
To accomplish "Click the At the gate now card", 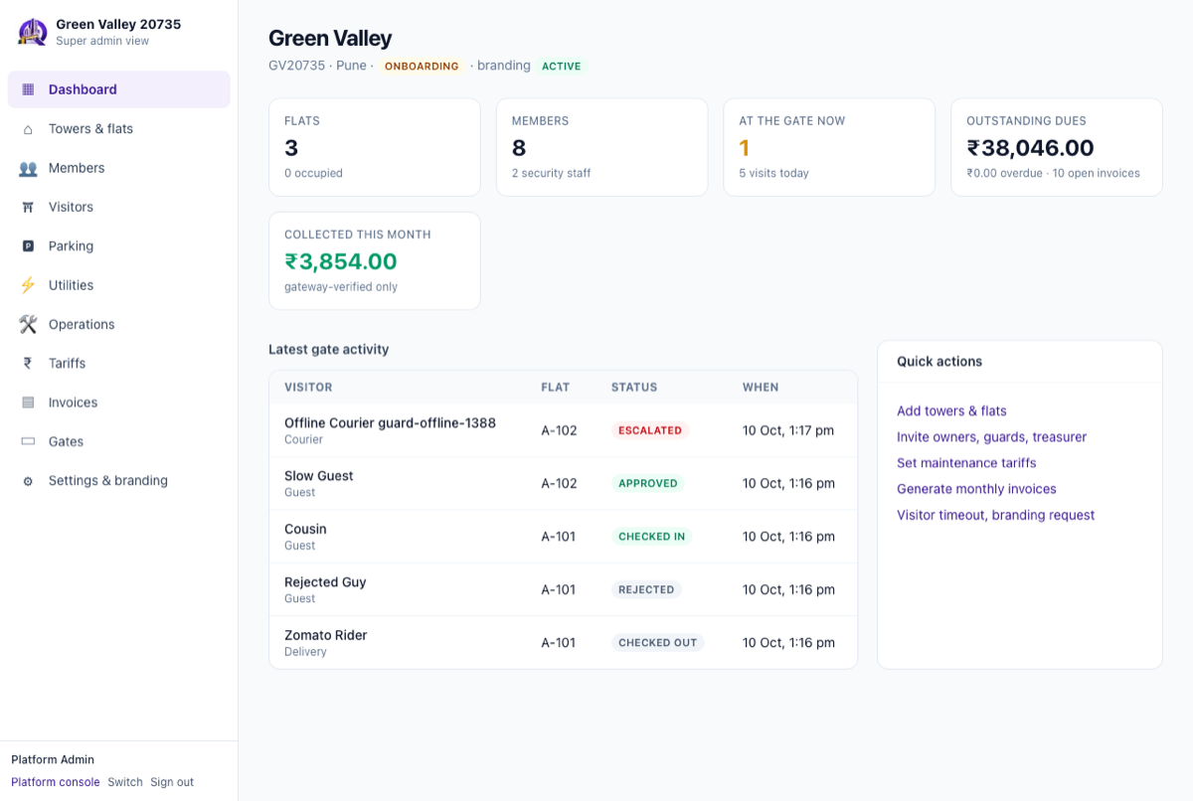I will 829,147.
